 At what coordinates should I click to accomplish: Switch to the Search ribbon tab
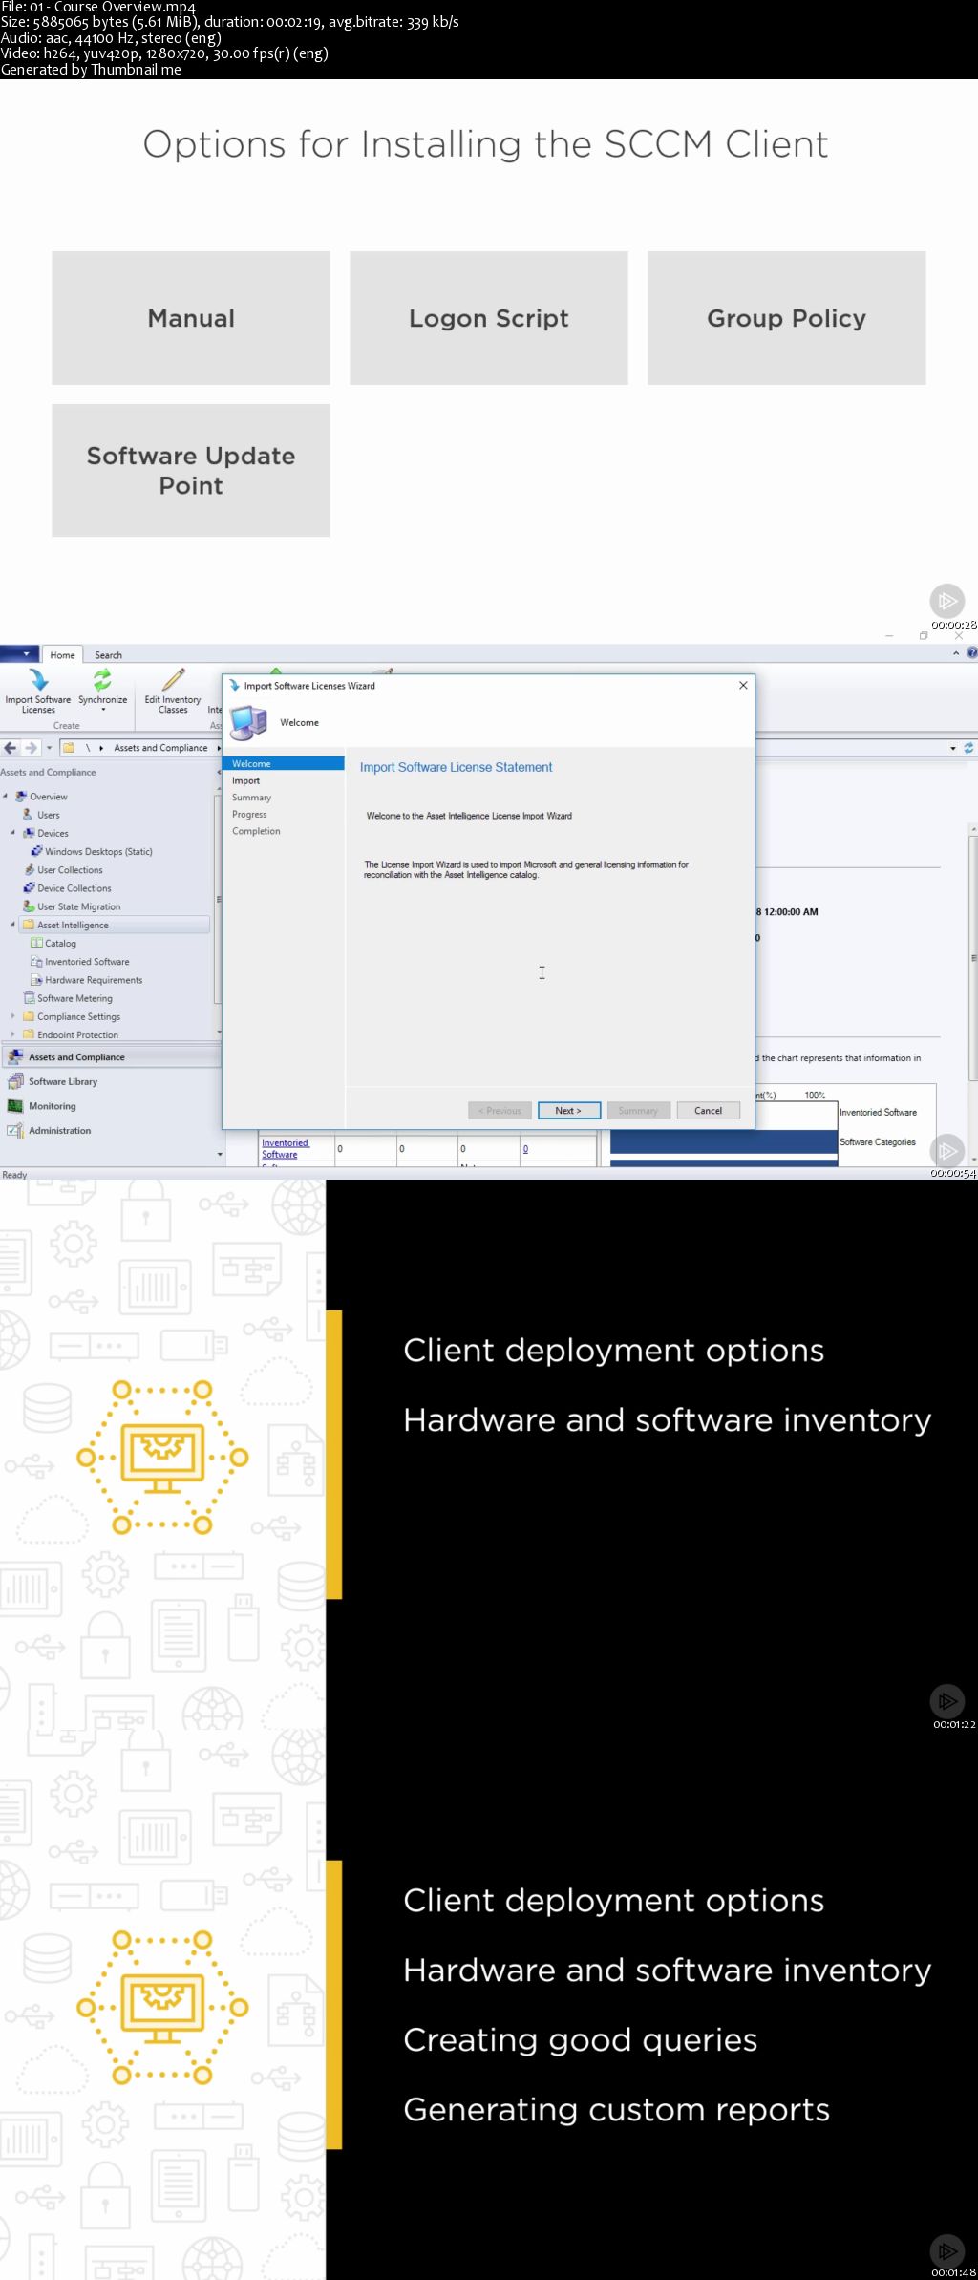pyautogui.click(x=108, y=655)
